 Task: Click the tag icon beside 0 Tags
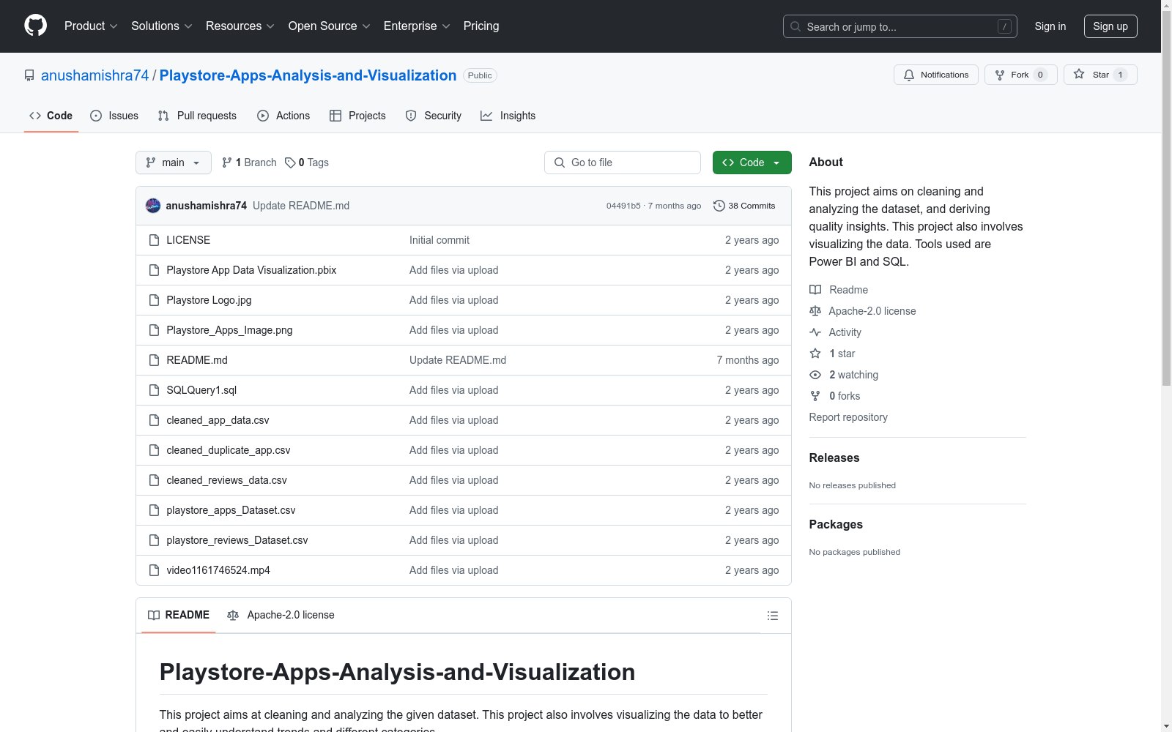point(290,163)
